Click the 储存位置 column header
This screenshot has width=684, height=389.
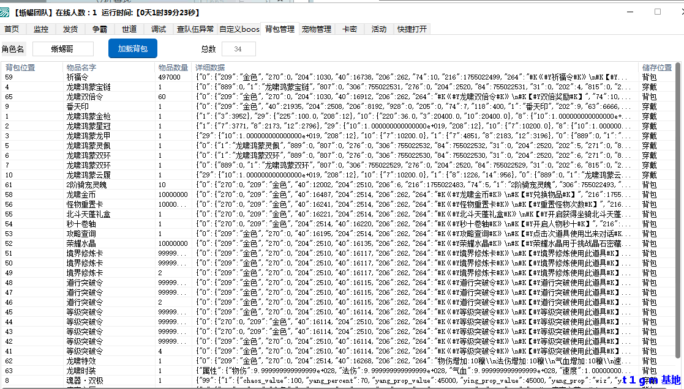[656, 67]
